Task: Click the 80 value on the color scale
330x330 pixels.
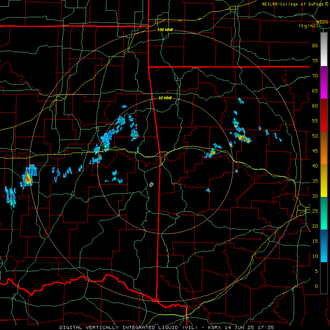Action: 315,46
